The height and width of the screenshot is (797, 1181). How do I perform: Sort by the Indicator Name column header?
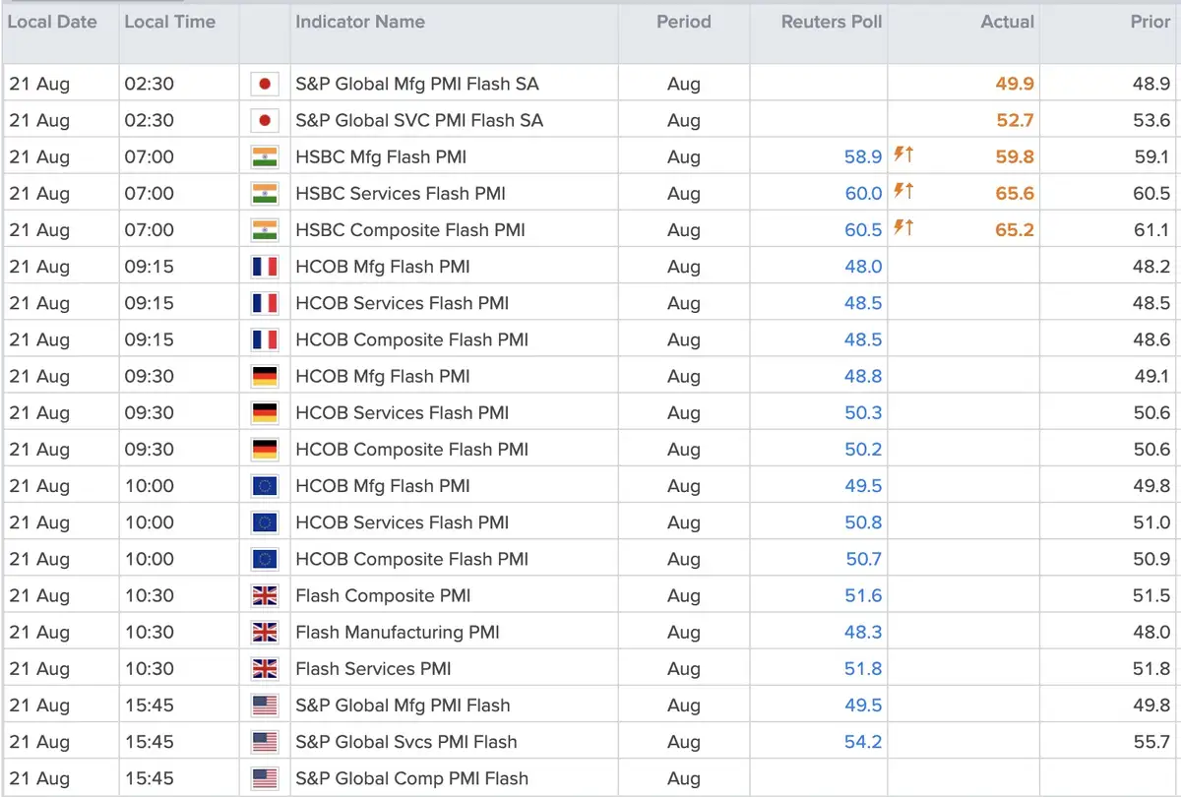[x=360, y=21]
